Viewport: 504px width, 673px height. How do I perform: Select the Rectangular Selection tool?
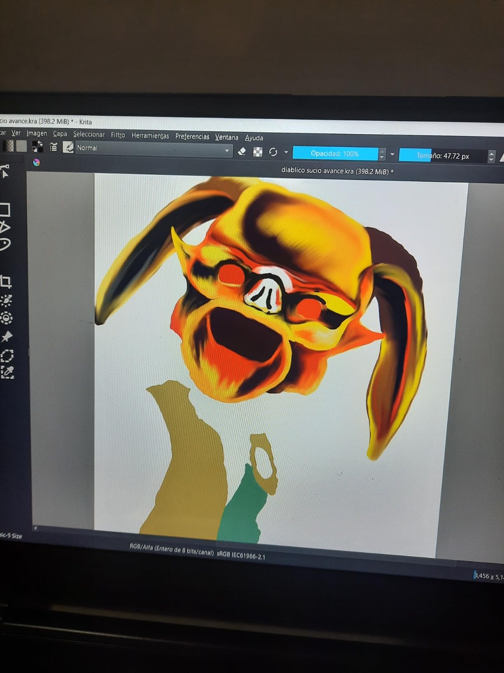click(7, 355)
